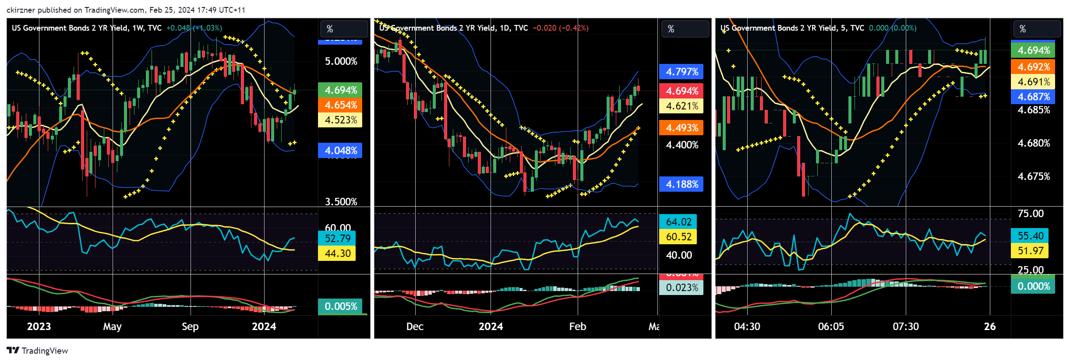
Task: Click the 4.675% axis level
Action: pos(1034,176)
